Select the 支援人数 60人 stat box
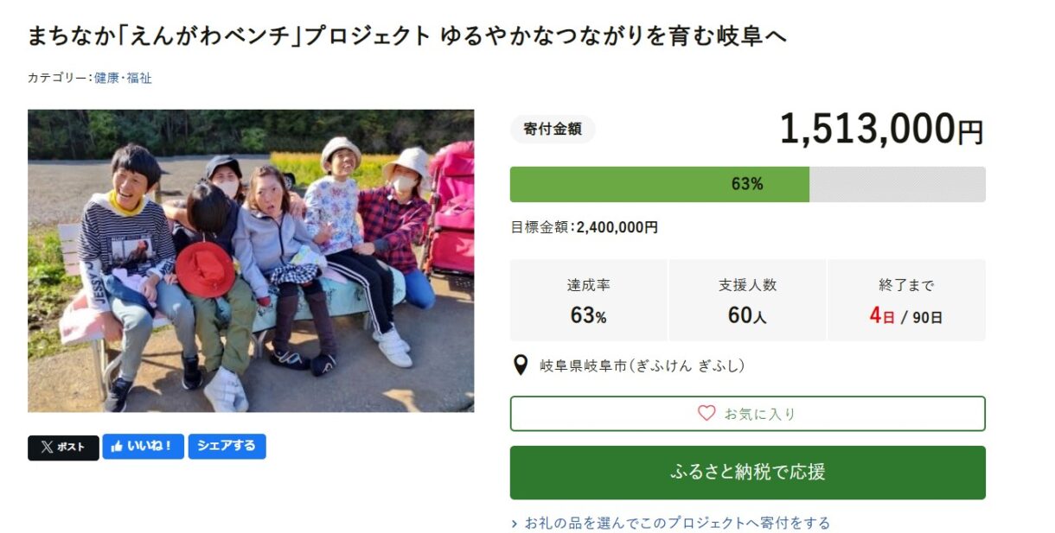1055x533 pixels. [747, 301]
